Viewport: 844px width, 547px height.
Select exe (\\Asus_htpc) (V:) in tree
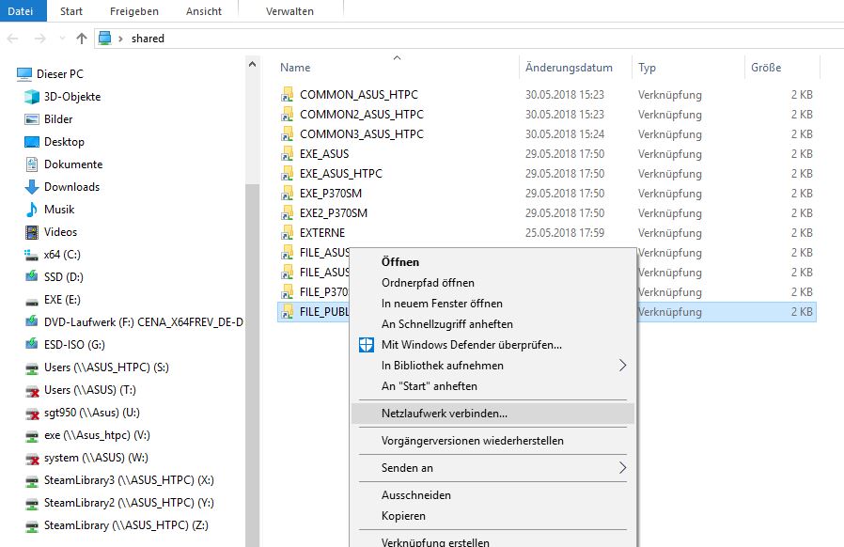(97, 435)
